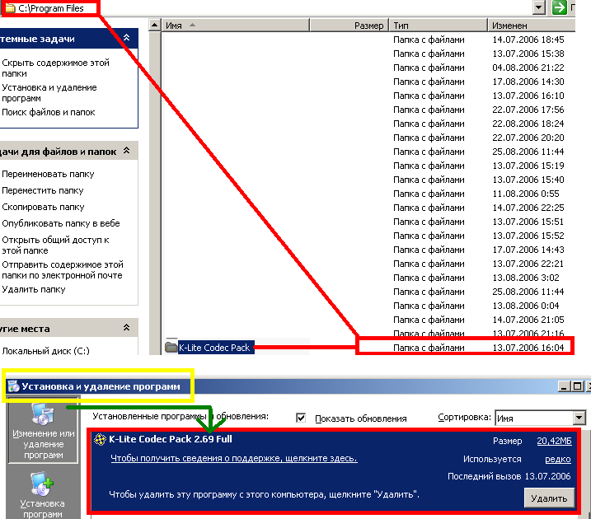Select K-Lite Codec Pack 2.69 Full entry title
Screen dimensions: 591x519
(171, 439)
